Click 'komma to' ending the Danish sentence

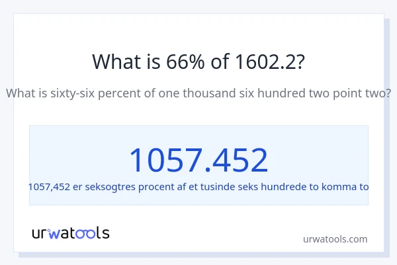click(x=347, y=187)
